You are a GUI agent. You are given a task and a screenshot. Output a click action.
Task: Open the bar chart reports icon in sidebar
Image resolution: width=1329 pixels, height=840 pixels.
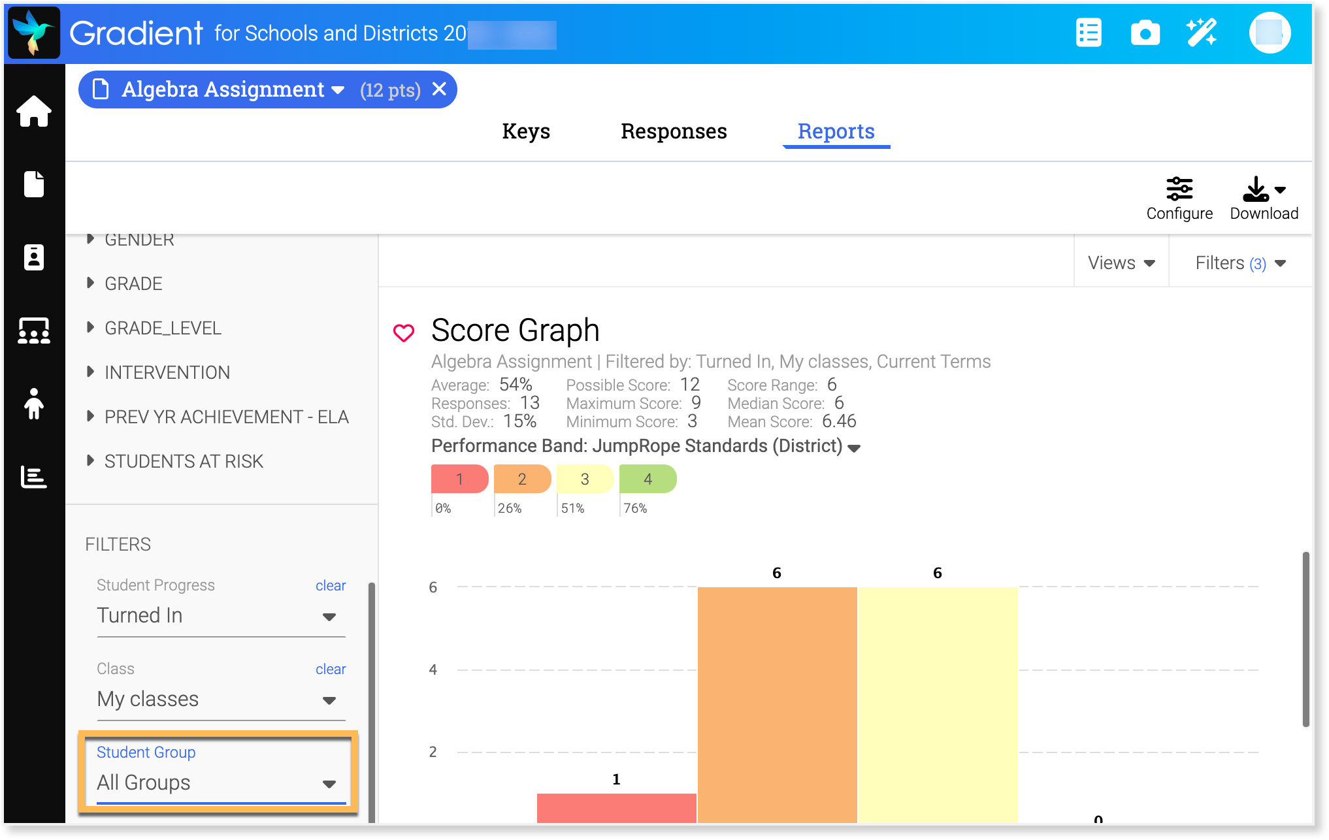pyautogui.click(x=34, y=477)
